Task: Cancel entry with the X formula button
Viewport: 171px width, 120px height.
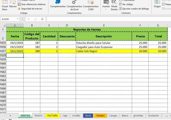Action: coord(29,19)
